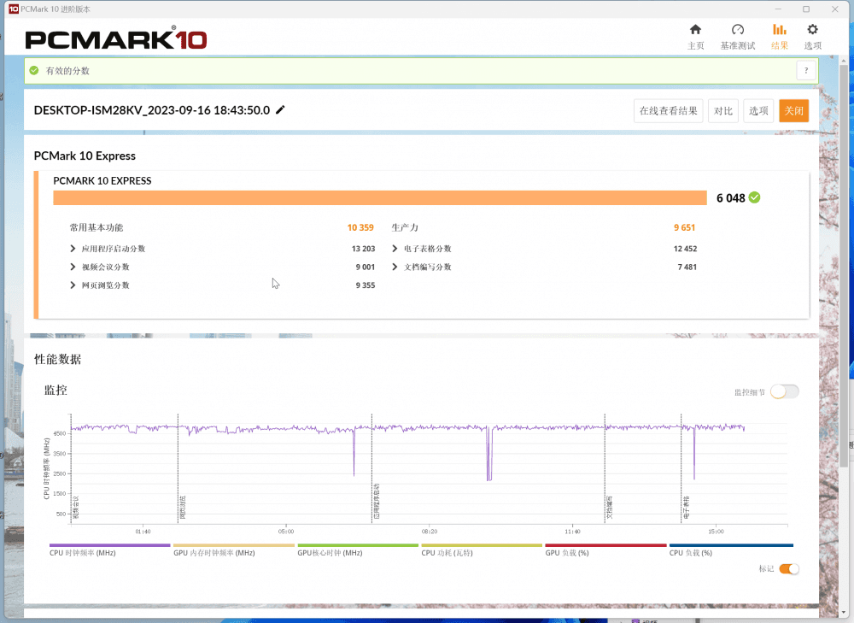Click the vertical scrollbar on the right
The height and width of the screenshot is (623, 854).
(844, 256)
